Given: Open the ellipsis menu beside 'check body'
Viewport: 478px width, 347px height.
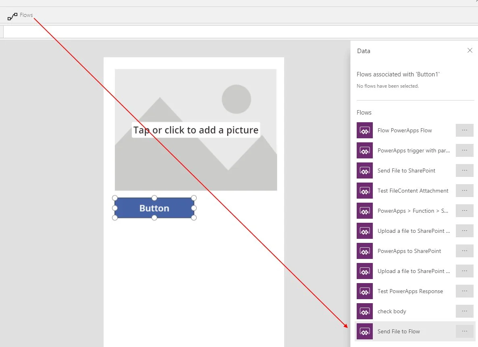Looking at the screenshot, I should tap(464, 311).
